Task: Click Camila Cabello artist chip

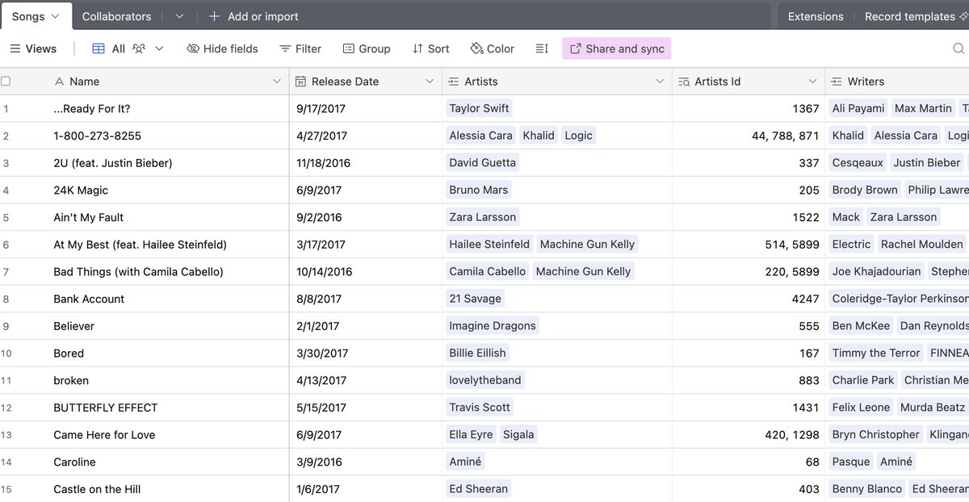Action: pos(488,271)
